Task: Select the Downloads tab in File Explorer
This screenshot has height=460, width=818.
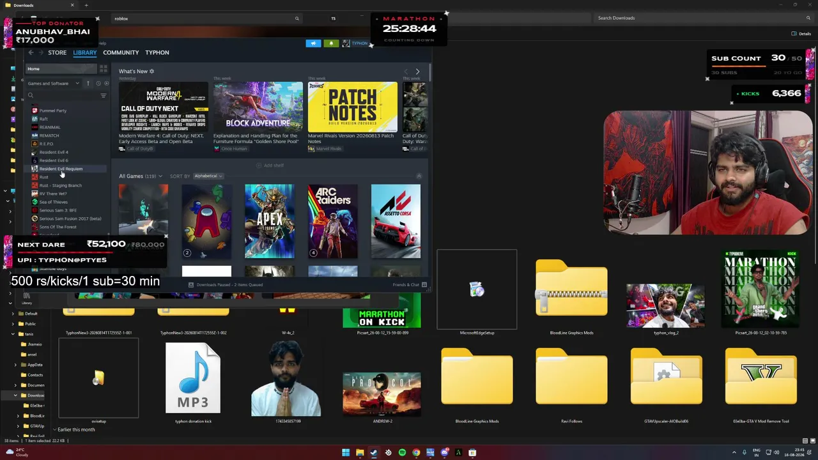Action: pos(38,5)
